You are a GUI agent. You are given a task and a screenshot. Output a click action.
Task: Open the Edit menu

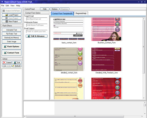pos(7,6)
